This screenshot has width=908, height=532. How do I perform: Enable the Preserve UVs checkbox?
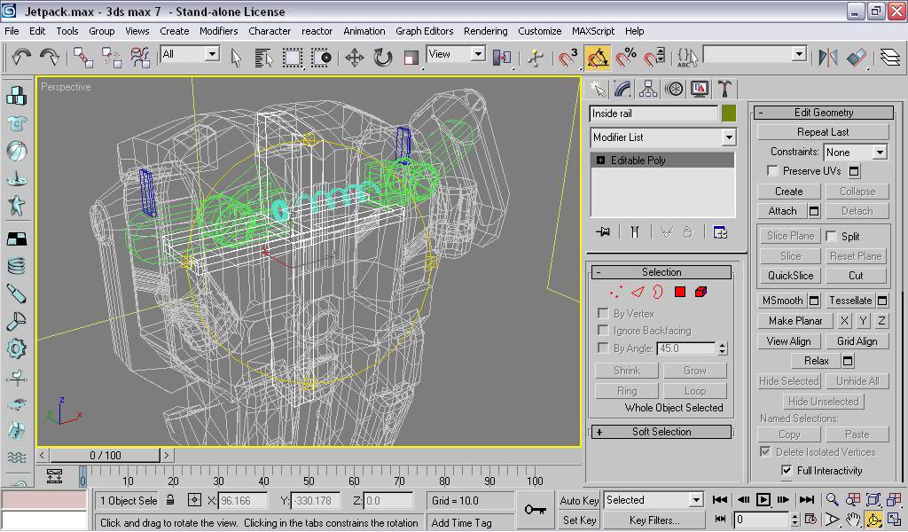[773, 171]
